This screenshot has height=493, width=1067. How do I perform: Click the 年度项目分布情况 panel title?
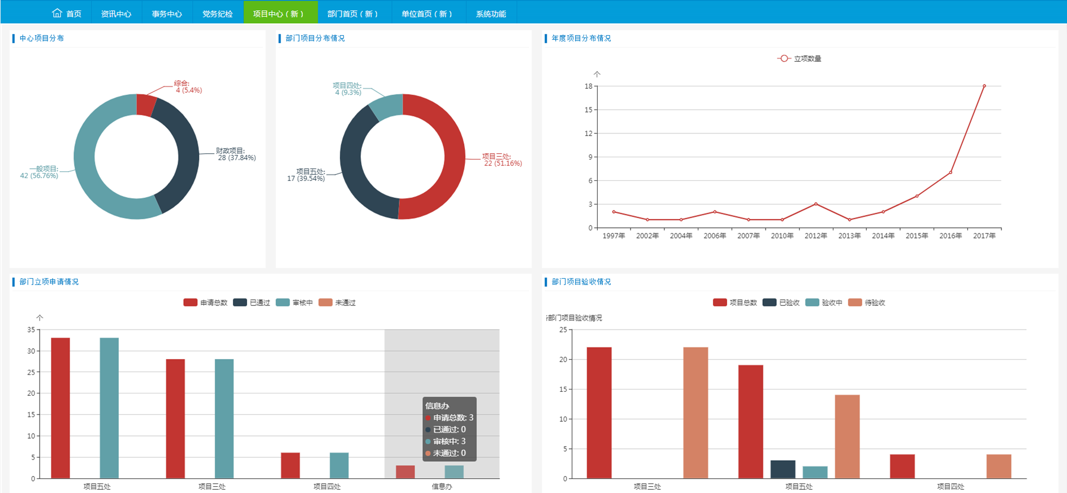coord(581,38)
